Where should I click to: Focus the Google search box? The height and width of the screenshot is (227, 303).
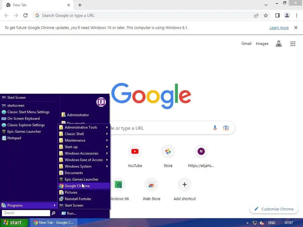[x=172, y=128]
